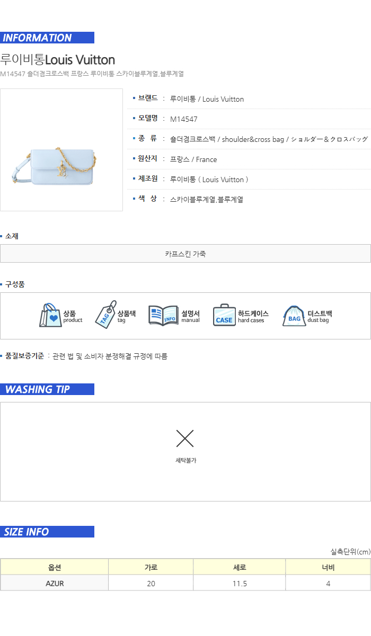
Task: Click brand value 루이비통 / Louis Vuitton
Action: (207, 99)
